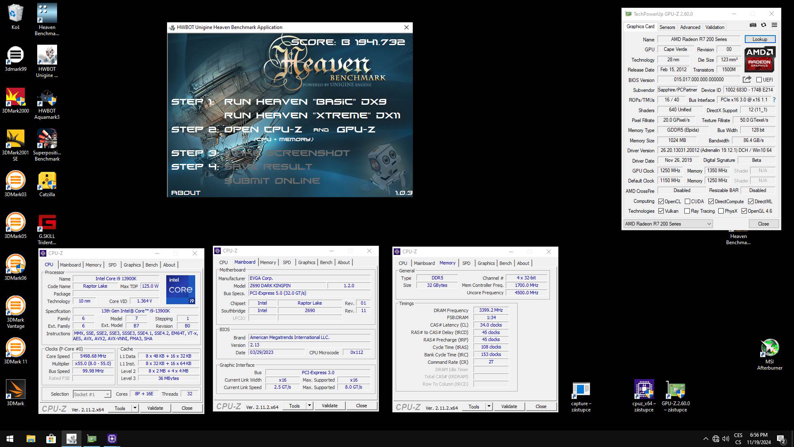Click ABOUT in Heaven Benchmark window
The image size is (794, 447).
(186, 193)
